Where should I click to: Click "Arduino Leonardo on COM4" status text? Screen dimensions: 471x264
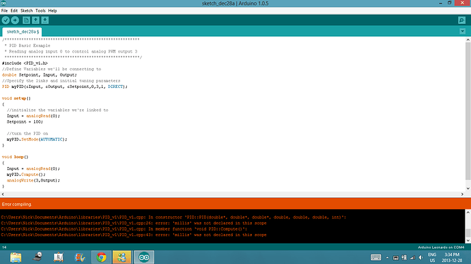pos(441,247)
